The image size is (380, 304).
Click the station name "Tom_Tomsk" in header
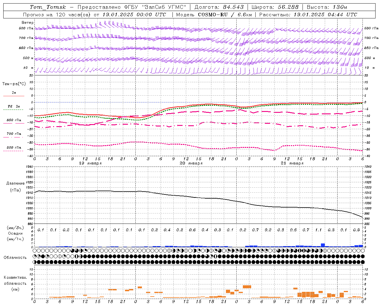[48, 7]
